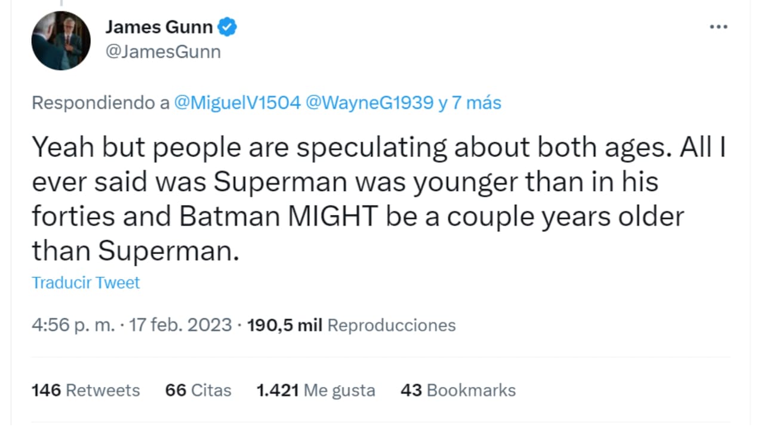Expand the 'y 7 más' reply list
This screenshot has width=764, height=430.
(x=472, y=103)
